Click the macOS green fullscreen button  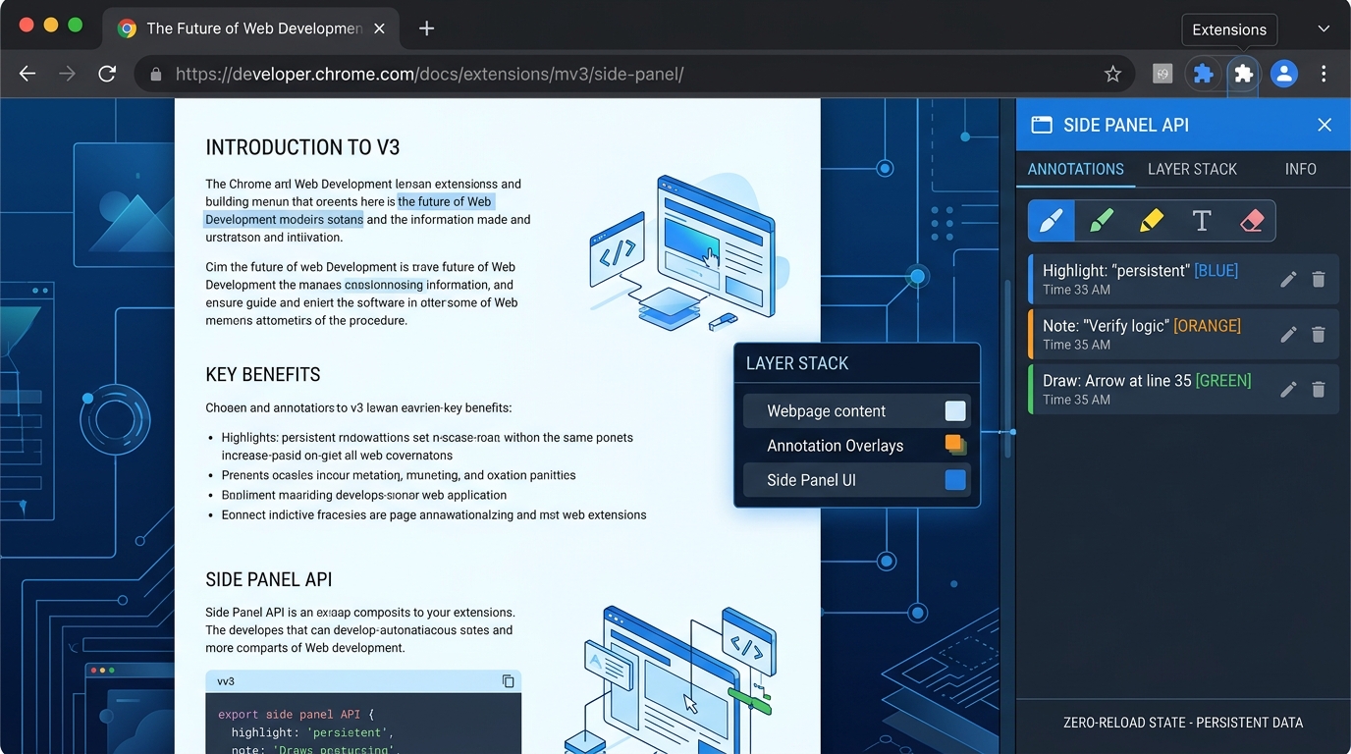pyautogui.click(x=75, y=26)
